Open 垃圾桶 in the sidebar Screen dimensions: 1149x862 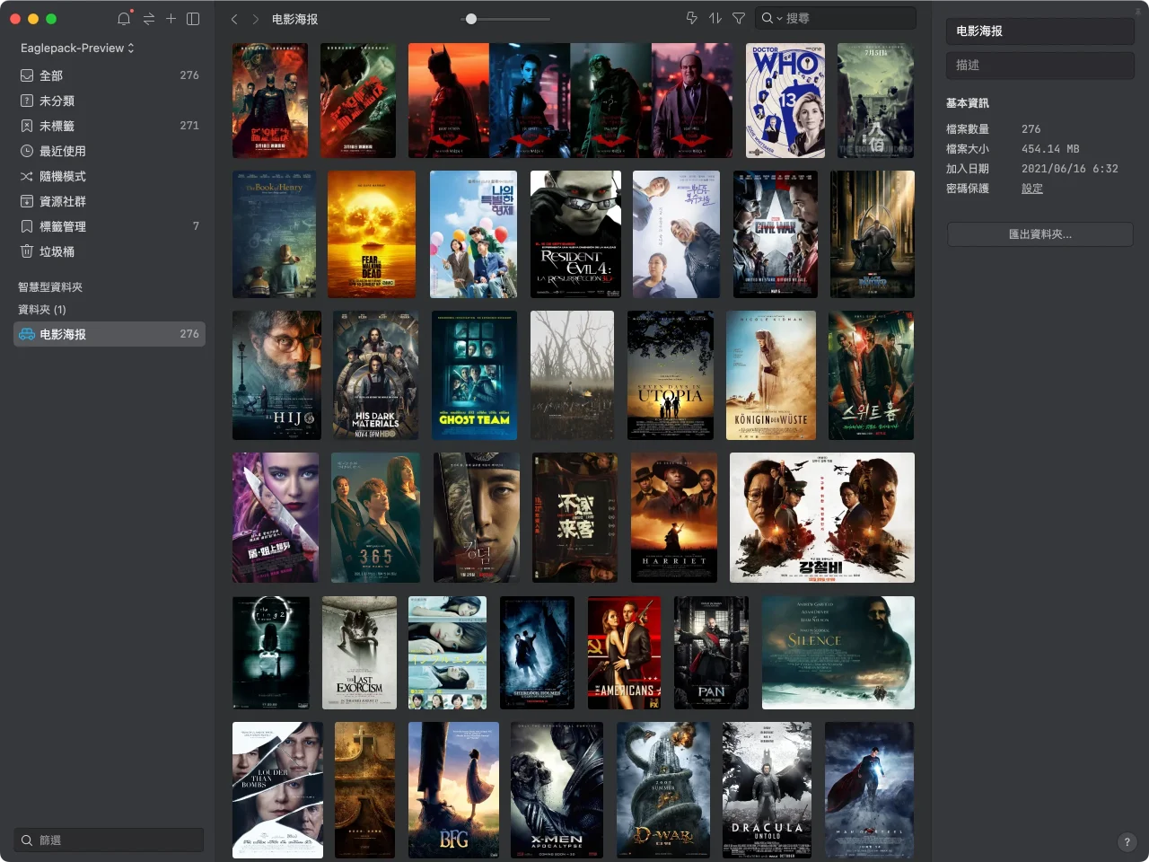(x=110, y=251)
